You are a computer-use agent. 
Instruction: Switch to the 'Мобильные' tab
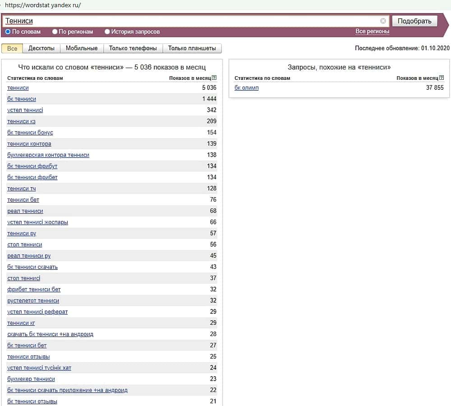tap(82, 48)
